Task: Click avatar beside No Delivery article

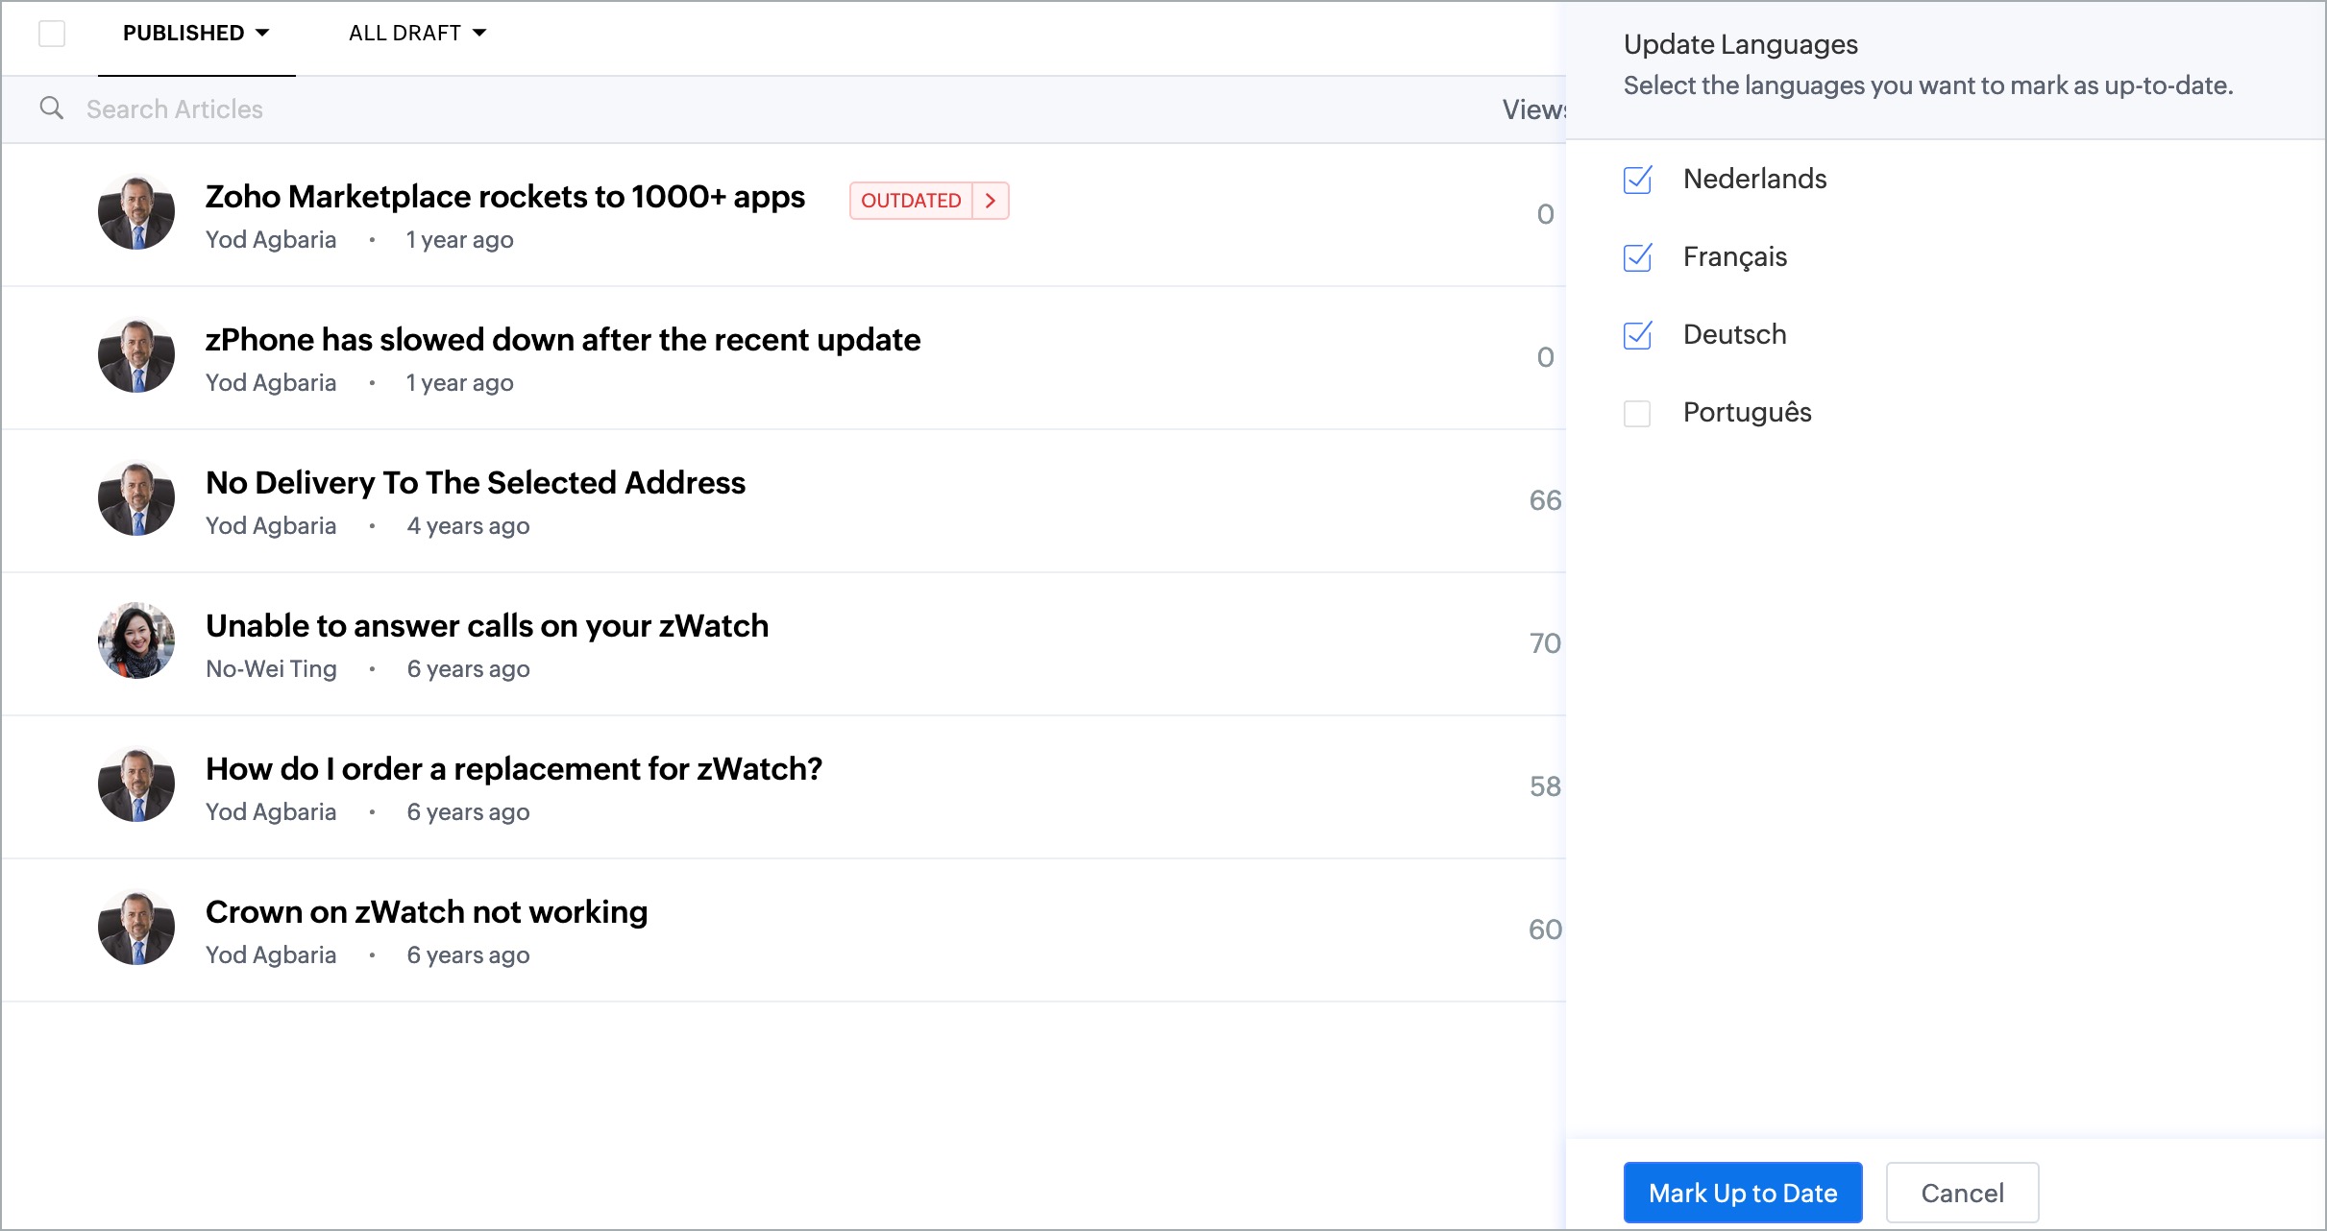Action: [x=136, y=499]
